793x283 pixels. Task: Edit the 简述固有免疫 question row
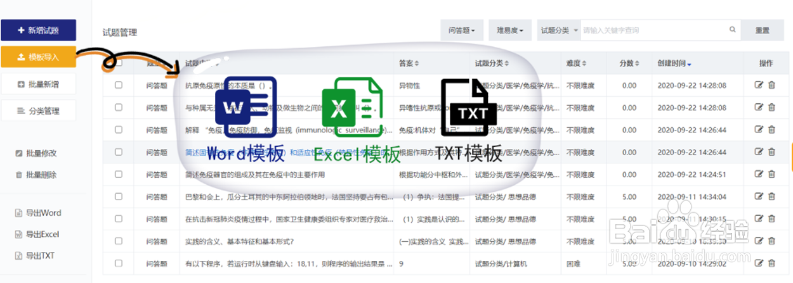759,152
